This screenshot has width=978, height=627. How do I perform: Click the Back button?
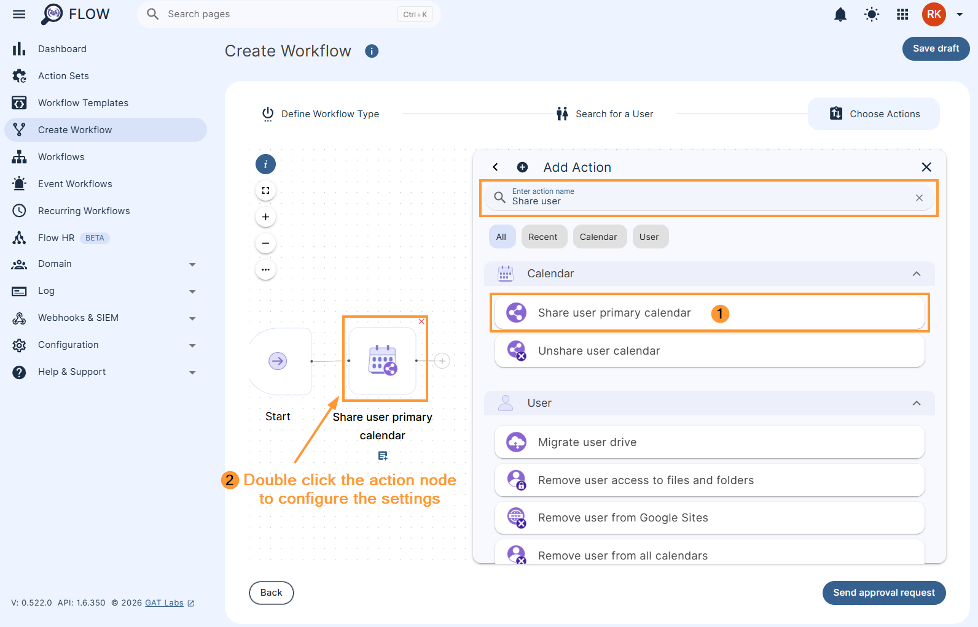[x=272, y=593]
